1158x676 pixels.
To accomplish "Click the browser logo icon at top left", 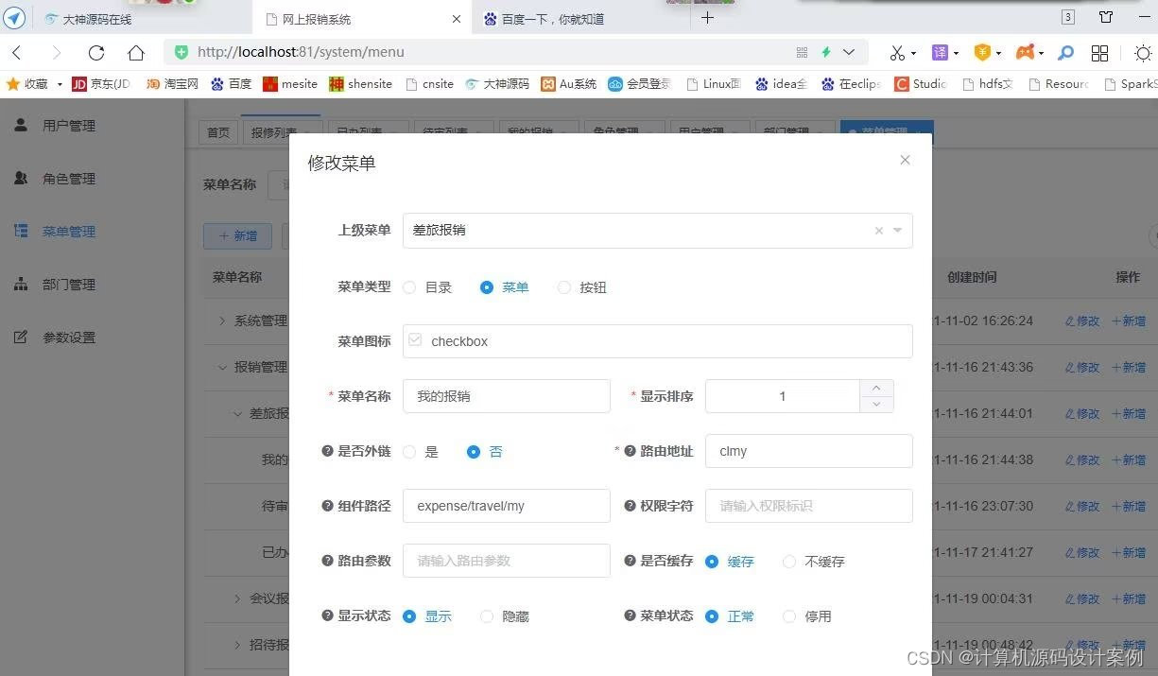I will (14, 18).
